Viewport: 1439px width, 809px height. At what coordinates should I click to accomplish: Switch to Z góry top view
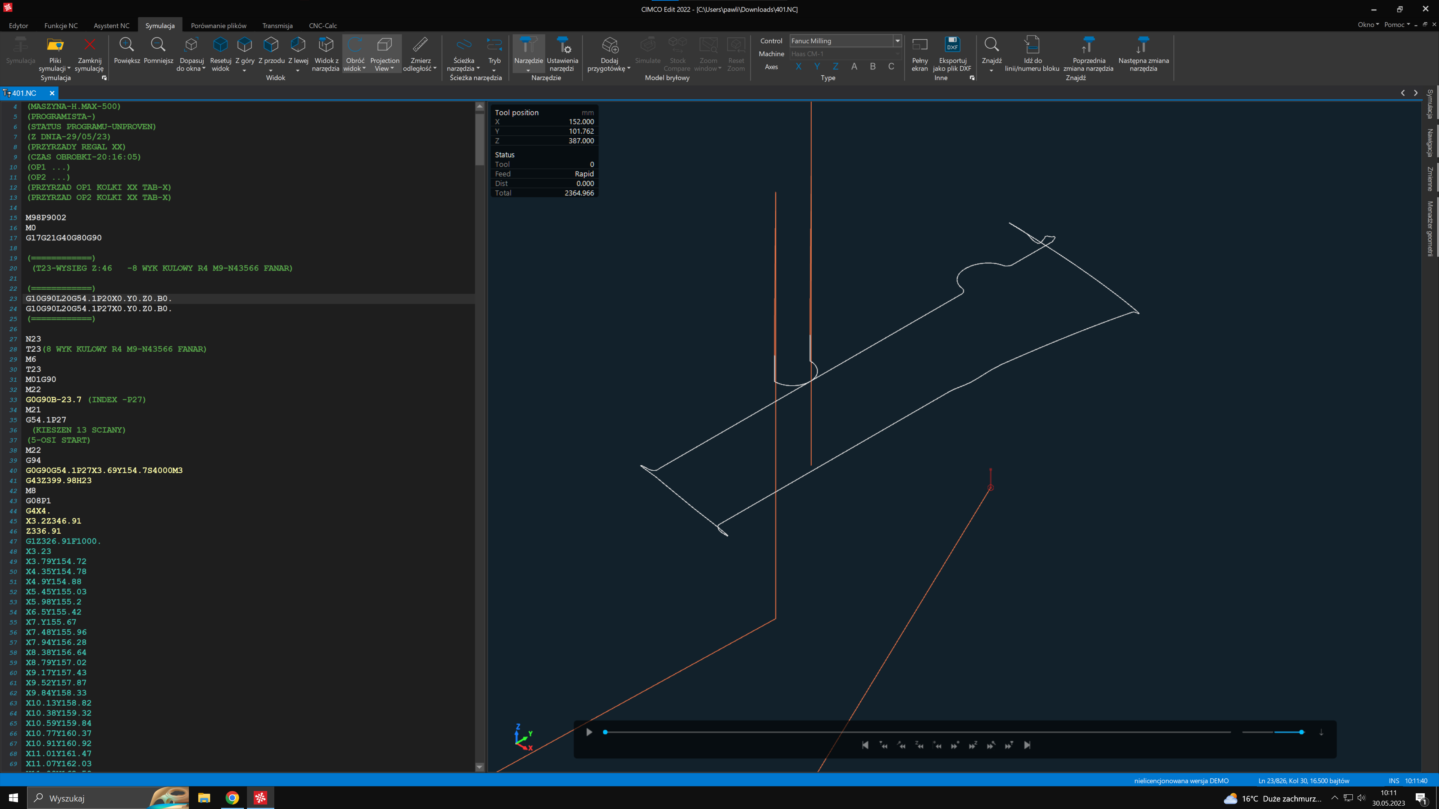tap(245, 54)
